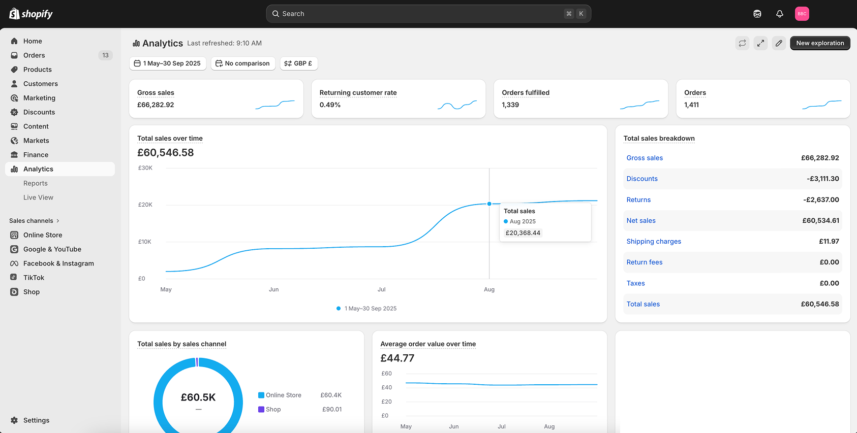Screen dimensions: 857x433
Task: Select Marketing in the navigation menu
Action: (40, 98)
